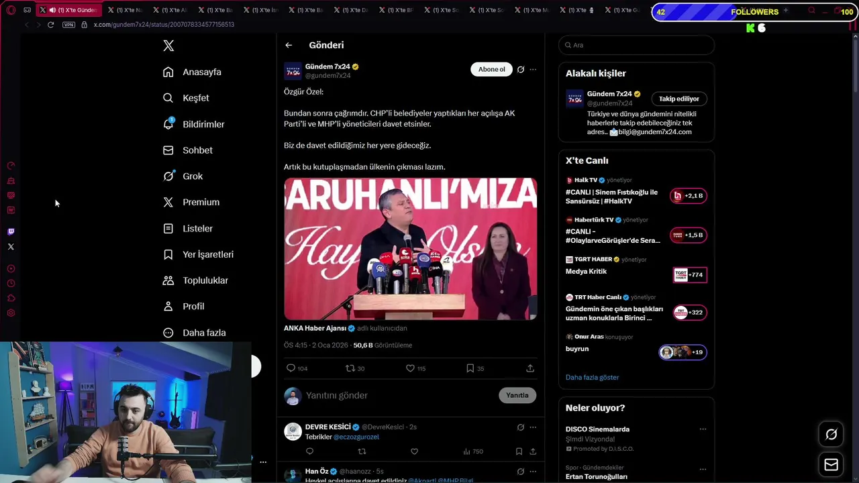Join Halk TV live broadcast +2,1 B

[688, 196]
